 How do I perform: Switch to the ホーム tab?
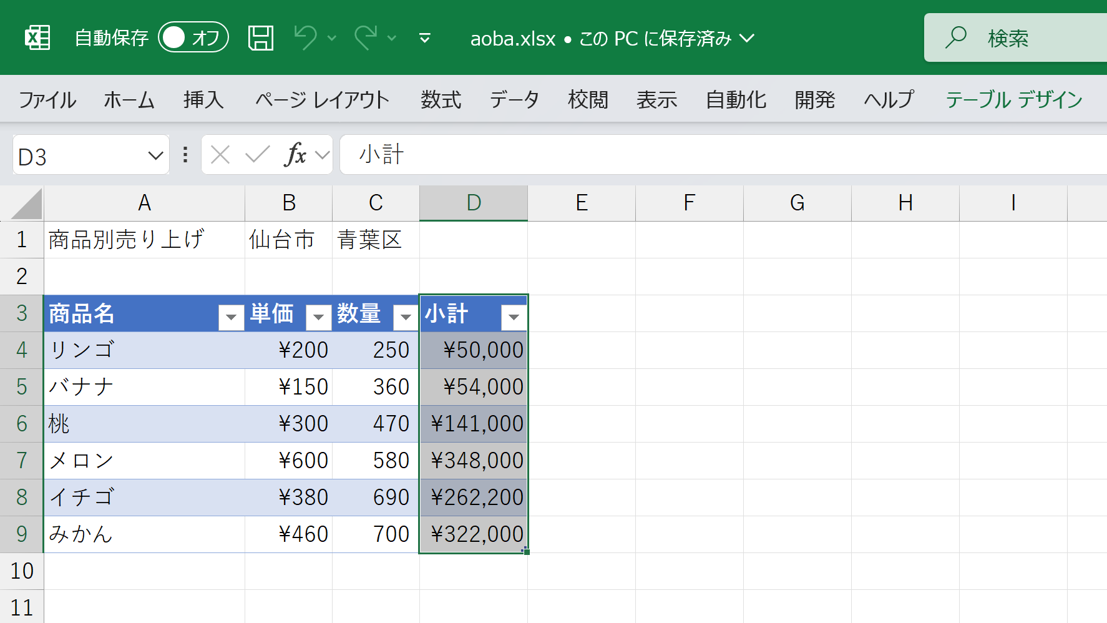[x=129, y=99]
